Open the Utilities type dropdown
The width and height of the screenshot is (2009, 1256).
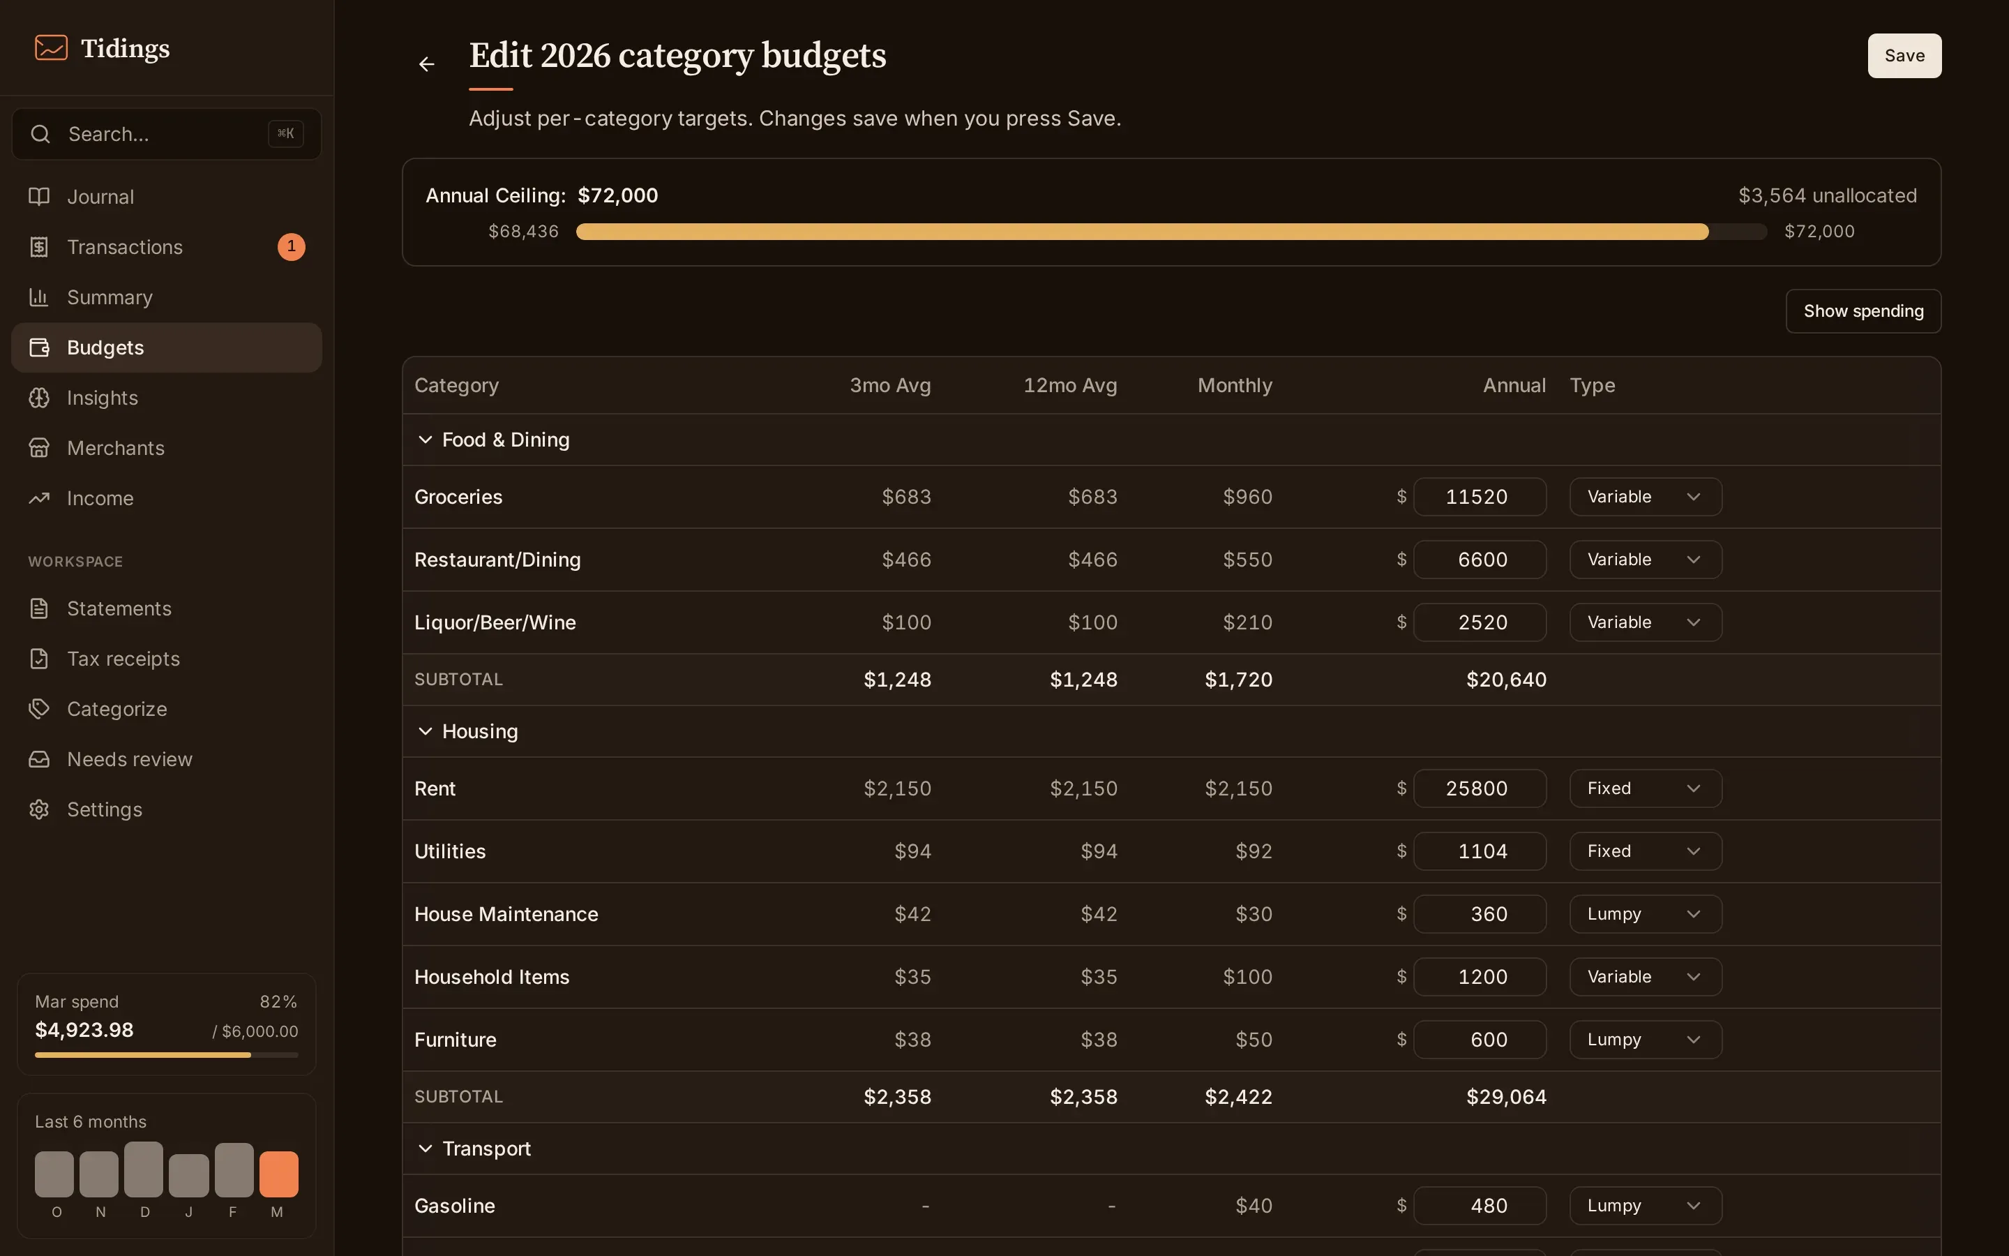(1646, 851)
